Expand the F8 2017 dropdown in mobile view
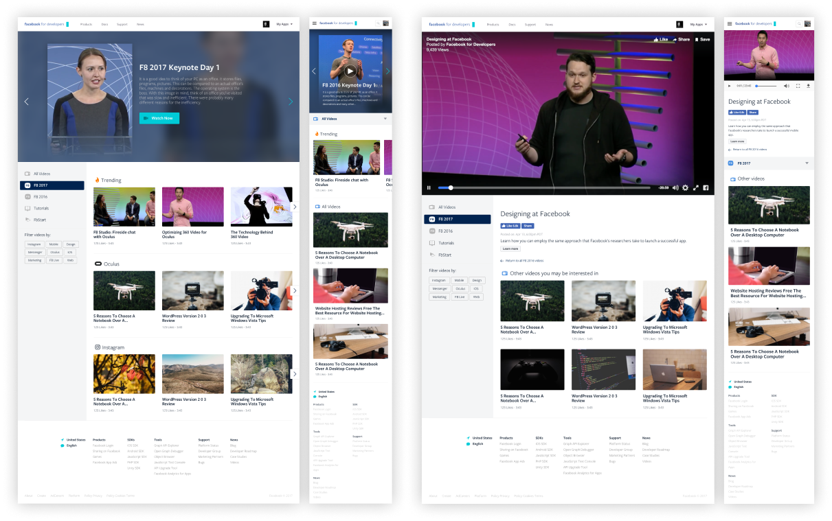Image resolution: width=832 pixels, height=521 pixels. pyautogui.click(x=807, y=163)
